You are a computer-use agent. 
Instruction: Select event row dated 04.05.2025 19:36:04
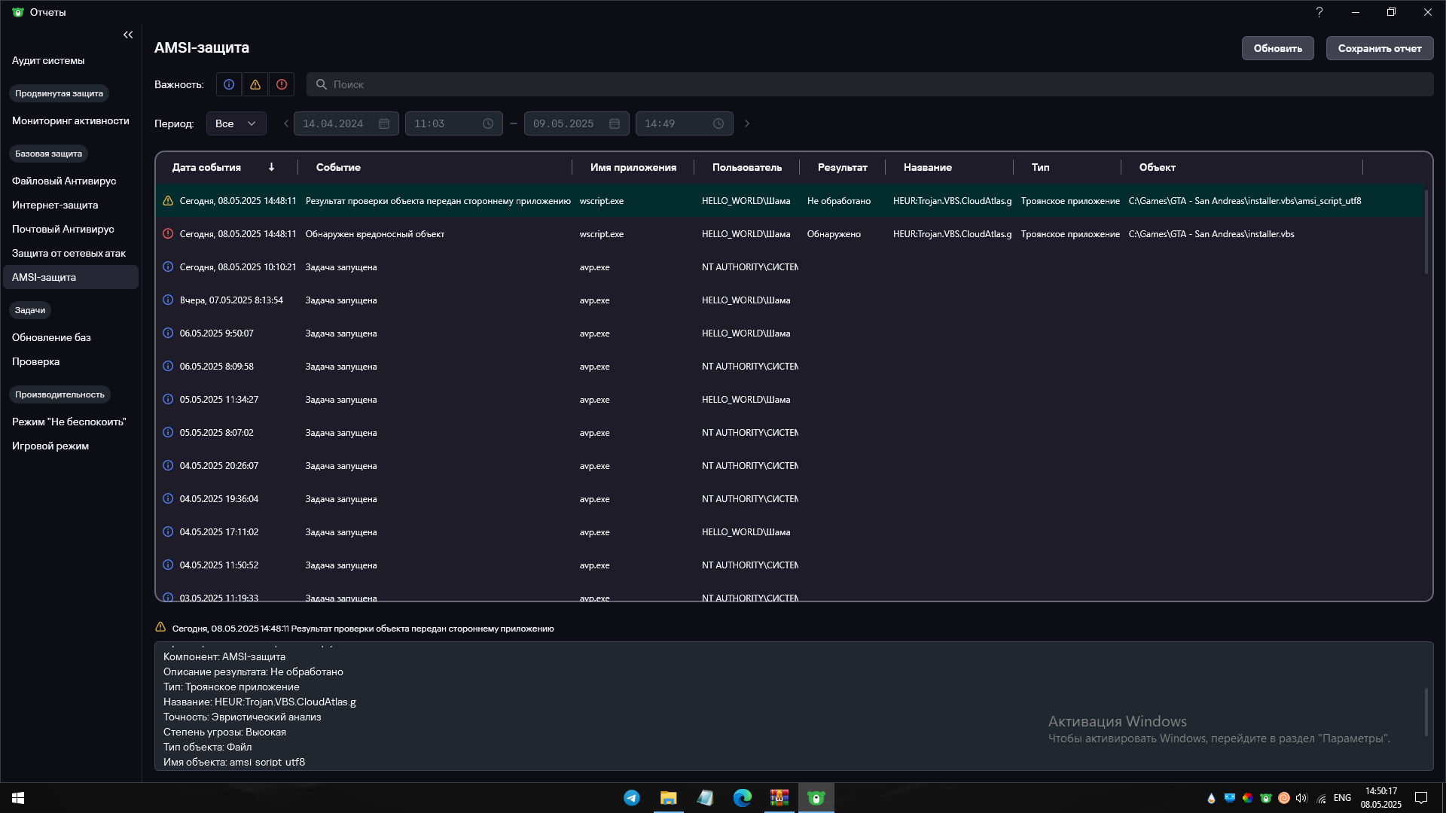click(x=790, y=499)
